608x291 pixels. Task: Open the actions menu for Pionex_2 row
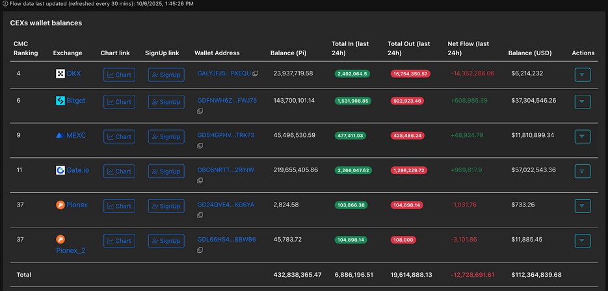pos(582,240)
